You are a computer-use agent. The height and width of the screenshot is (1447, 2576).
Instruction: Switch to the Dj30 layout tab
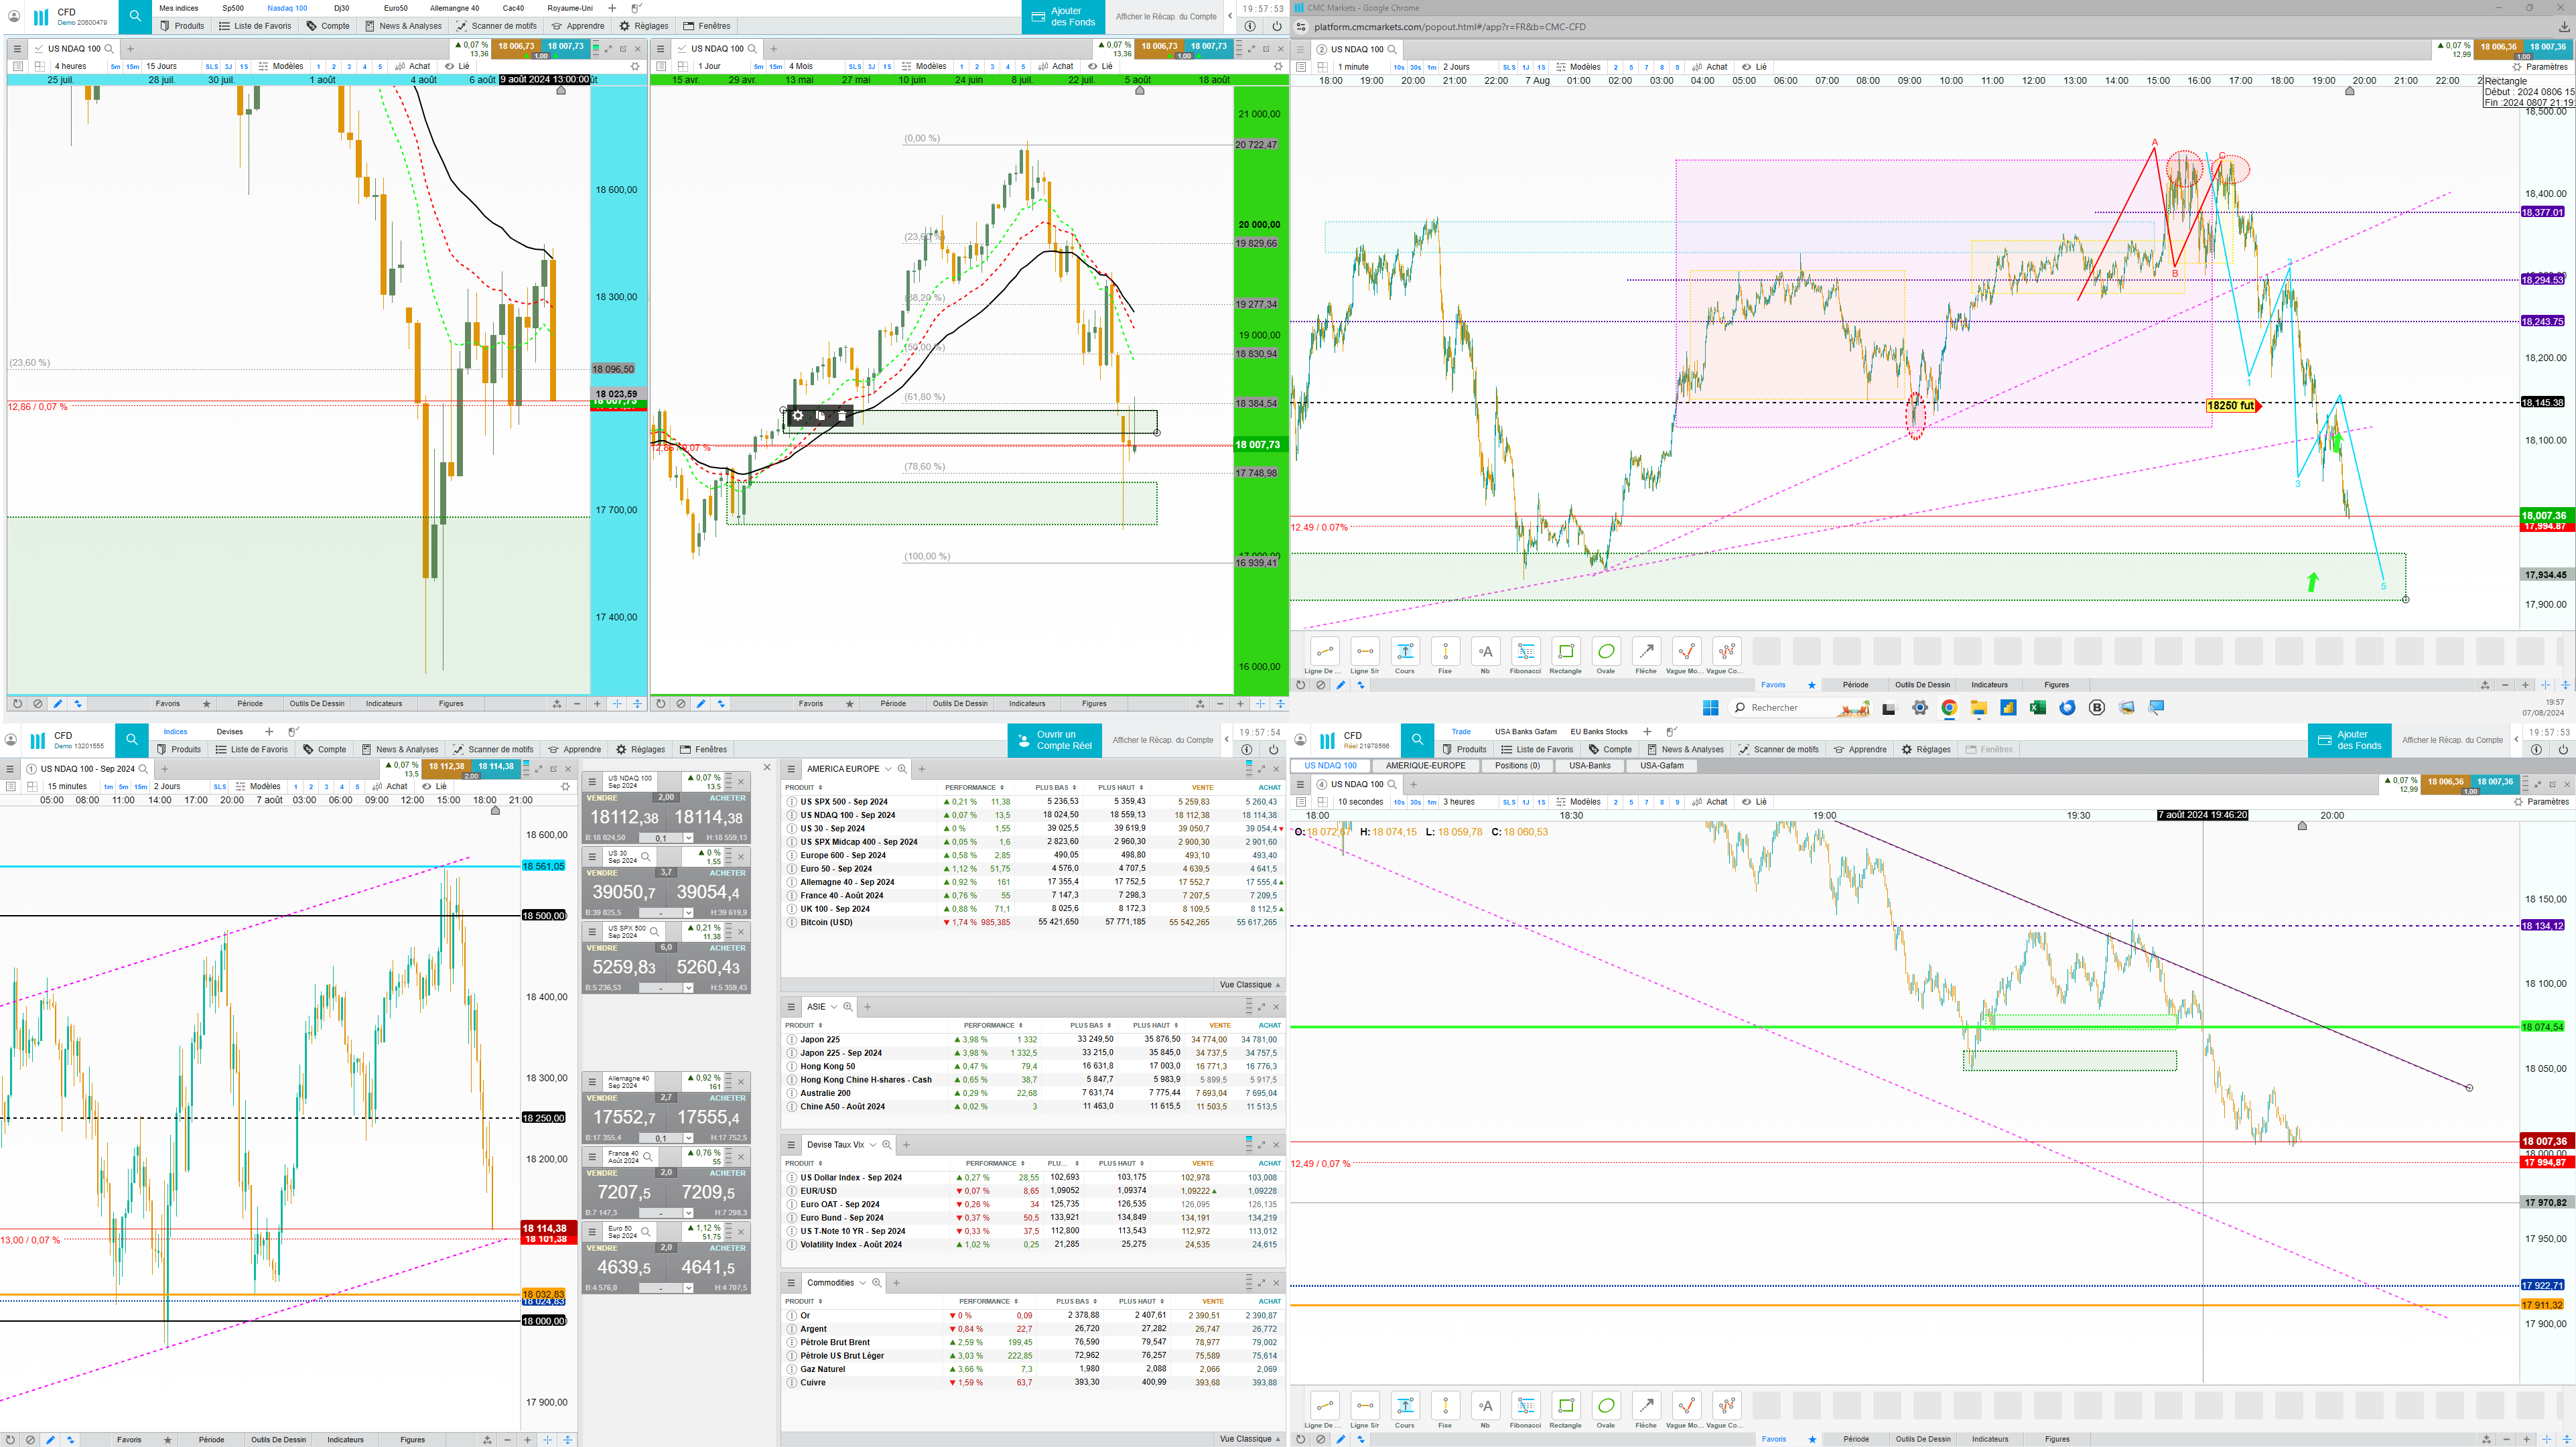pos(342,8)
